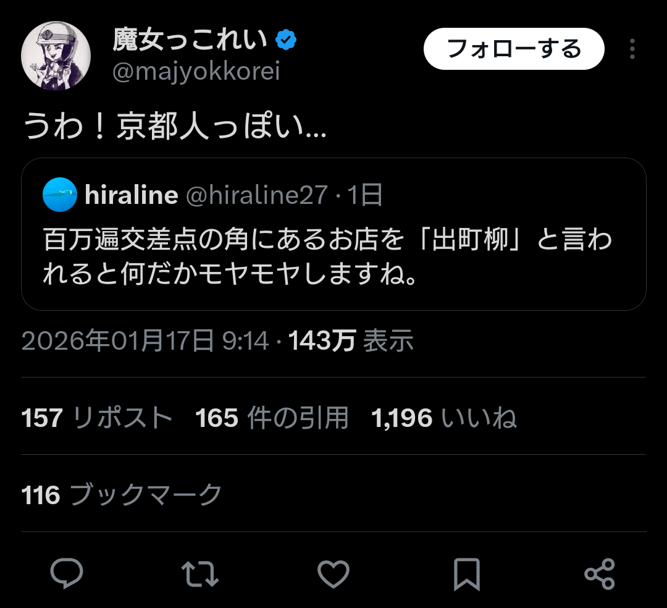
Task: Open the share icon options
Action: (599, 574)
